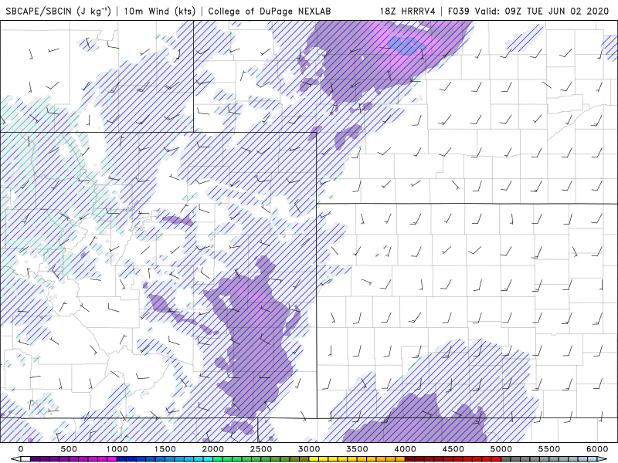618x463 pixels.
Task: Click the 18Z HRRRV4 model run label
Action: click(x=407, y=11)
